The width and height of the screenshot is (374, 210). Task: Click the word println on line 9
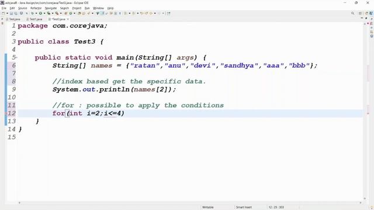115,89
